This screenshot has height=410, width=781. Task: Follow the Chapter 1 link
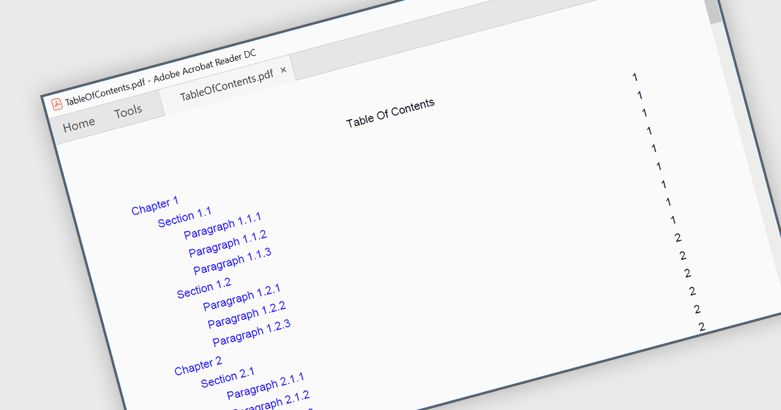[x=155, y=206]
